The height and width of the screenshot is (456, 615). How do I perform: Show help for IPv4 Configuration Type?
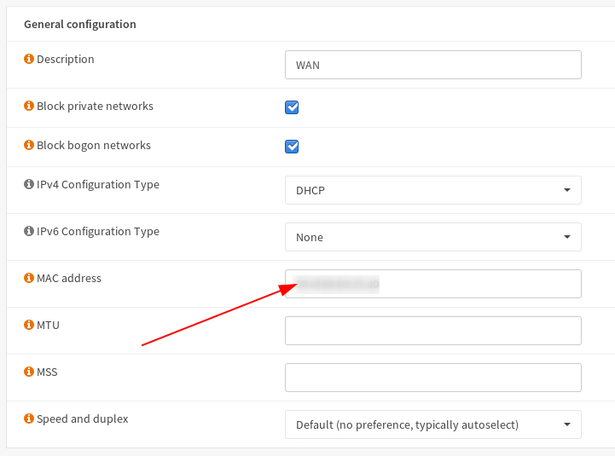[x=29, y=185]
